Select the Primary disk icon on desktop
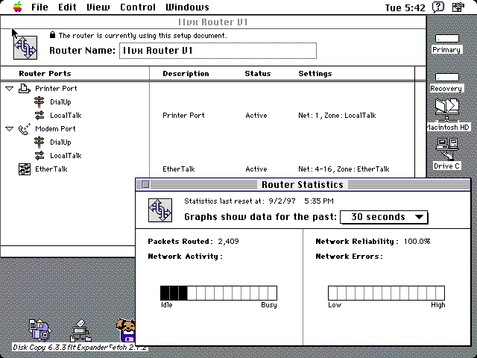 [446, 39]
